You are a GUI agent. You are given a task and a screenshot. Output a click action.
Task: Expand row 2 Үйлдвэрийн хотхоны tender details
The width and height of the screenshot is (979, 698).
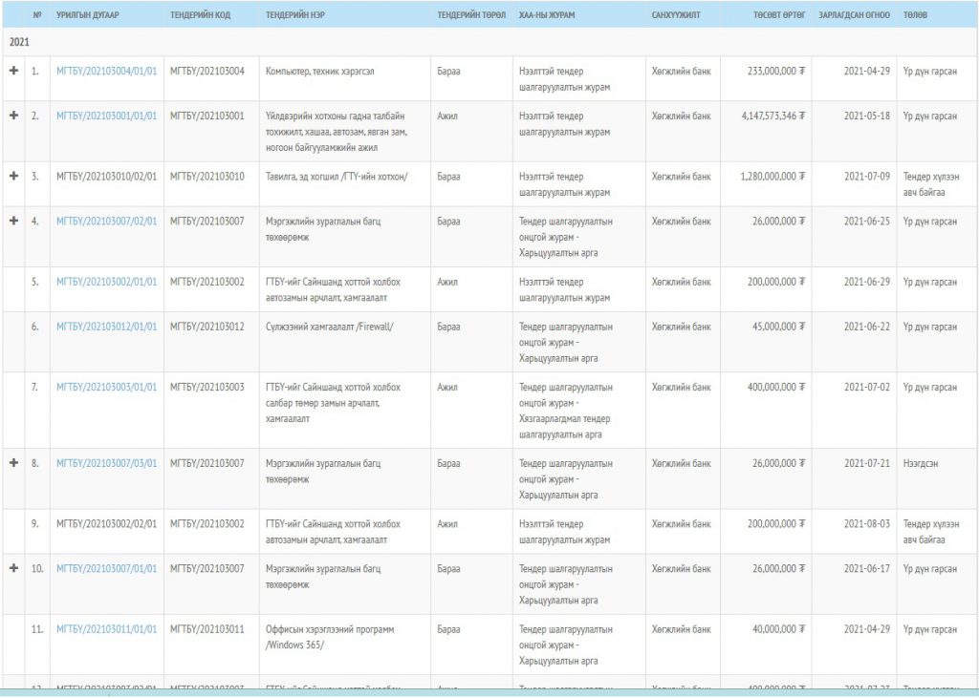pyautogui.click(x=13, y=116)
